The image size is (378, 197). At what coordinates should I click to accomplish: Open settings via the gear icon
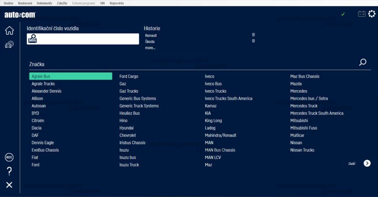pyautogui.click(x=372, y=14)
